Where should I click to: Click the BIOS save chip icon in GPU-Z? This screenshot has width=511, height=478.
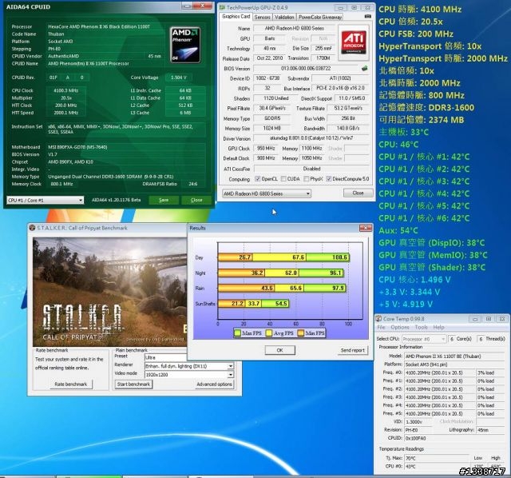tap(364, 69)
